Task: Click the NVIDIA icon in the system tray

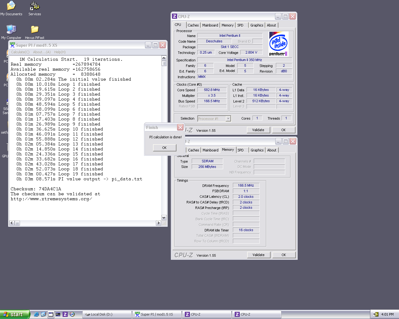Action: point(376,314)
